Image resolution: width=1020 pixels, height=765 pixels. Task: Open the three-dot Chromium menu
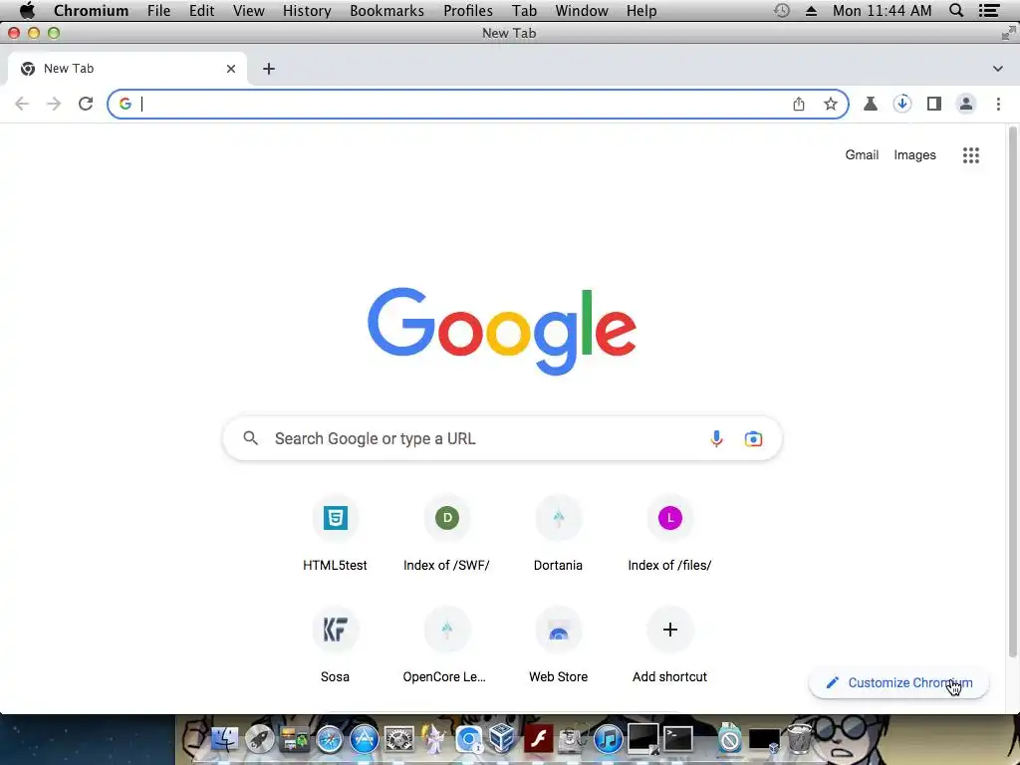tap(998, 104)
